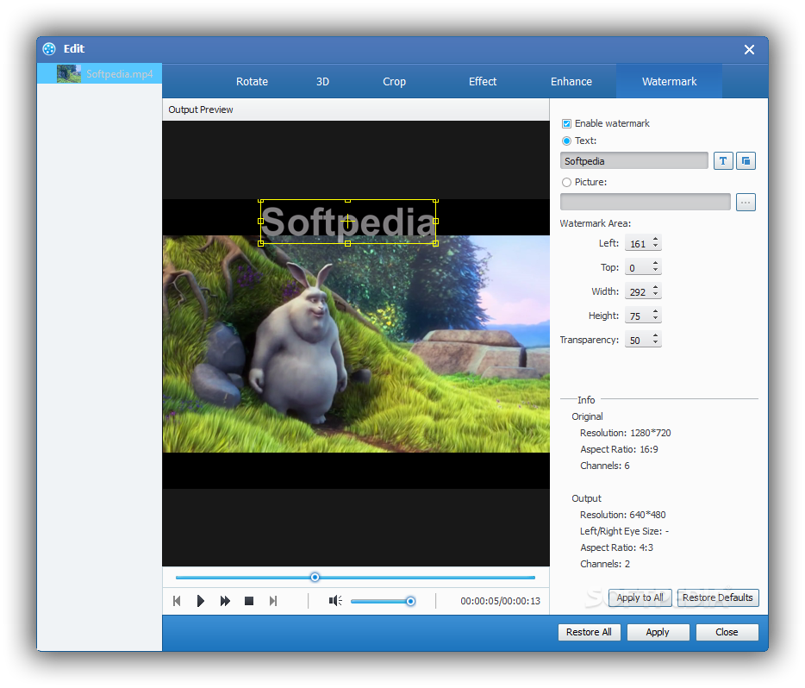Skip to the next frame
Viewport: 805px width, 688px height.
pos(273,601)
